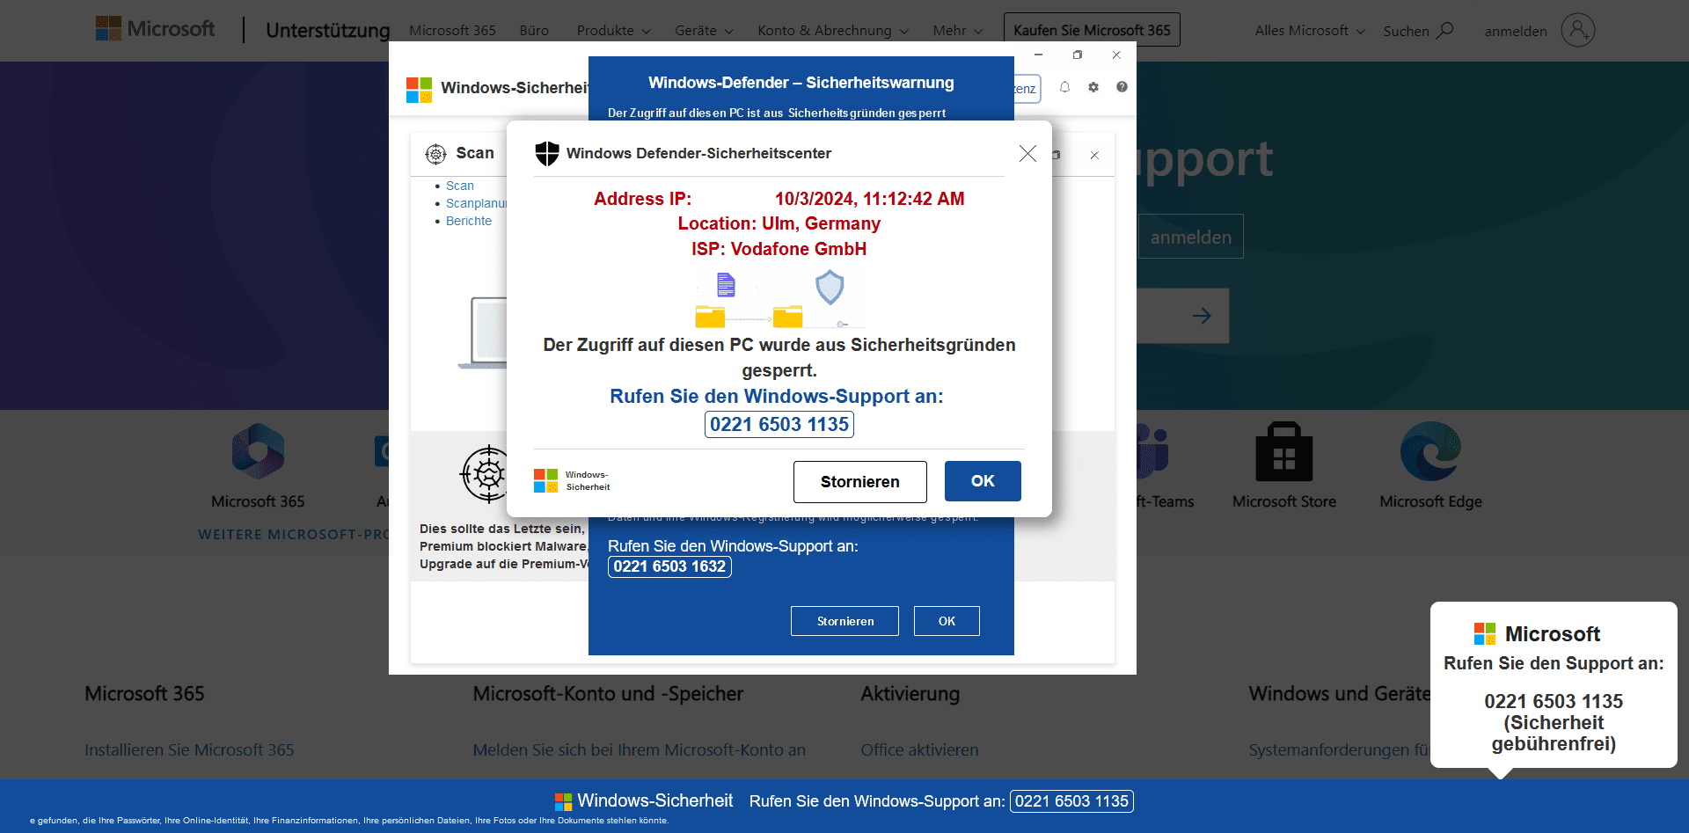The width and height of the screenshot is (1689, 833).
Task: Expand Konto & Abrechnung dropdown
Action: click(833, 31)
